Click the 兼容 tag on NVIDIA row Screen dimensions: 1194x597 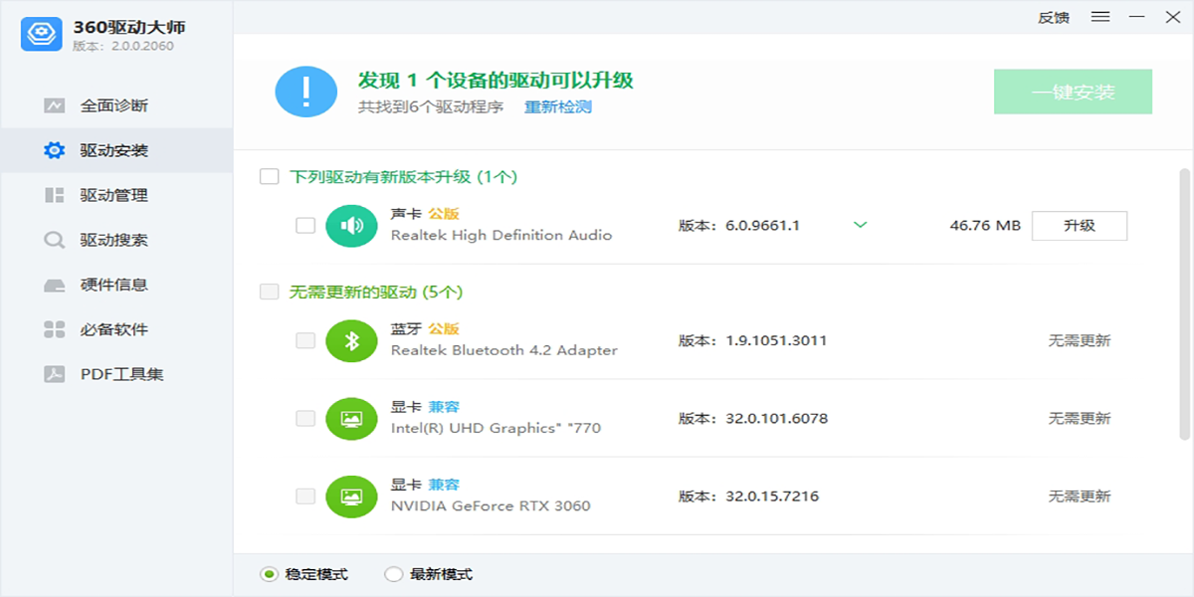[444, 485]
